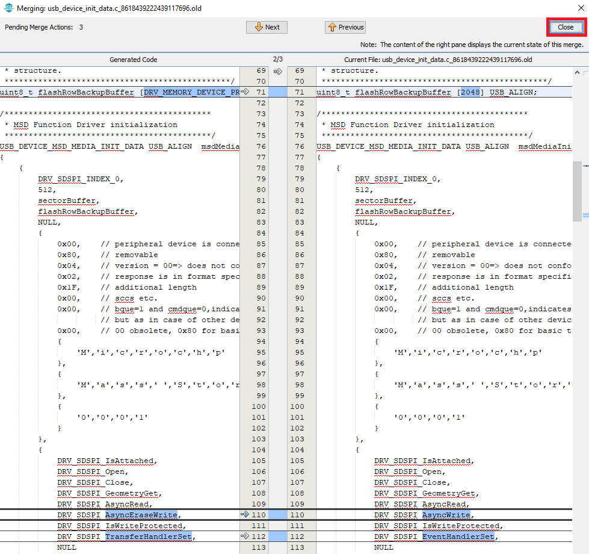Screen dimensions: 589x554
Task: Close the merge dialog
Action: [x=566, y=27]
